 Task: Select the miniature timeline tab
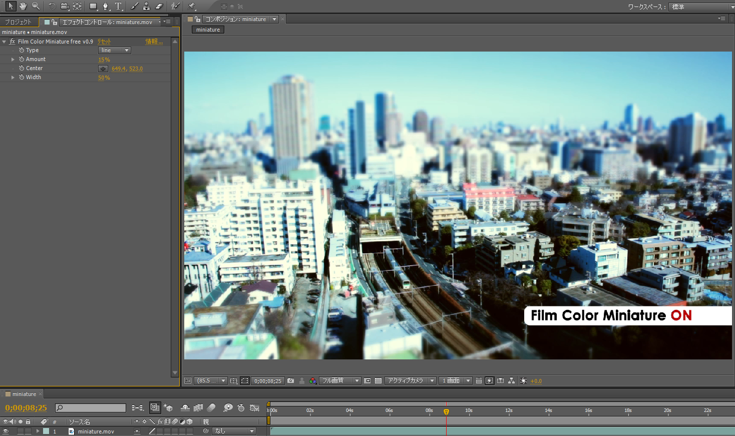coord(24,394)
